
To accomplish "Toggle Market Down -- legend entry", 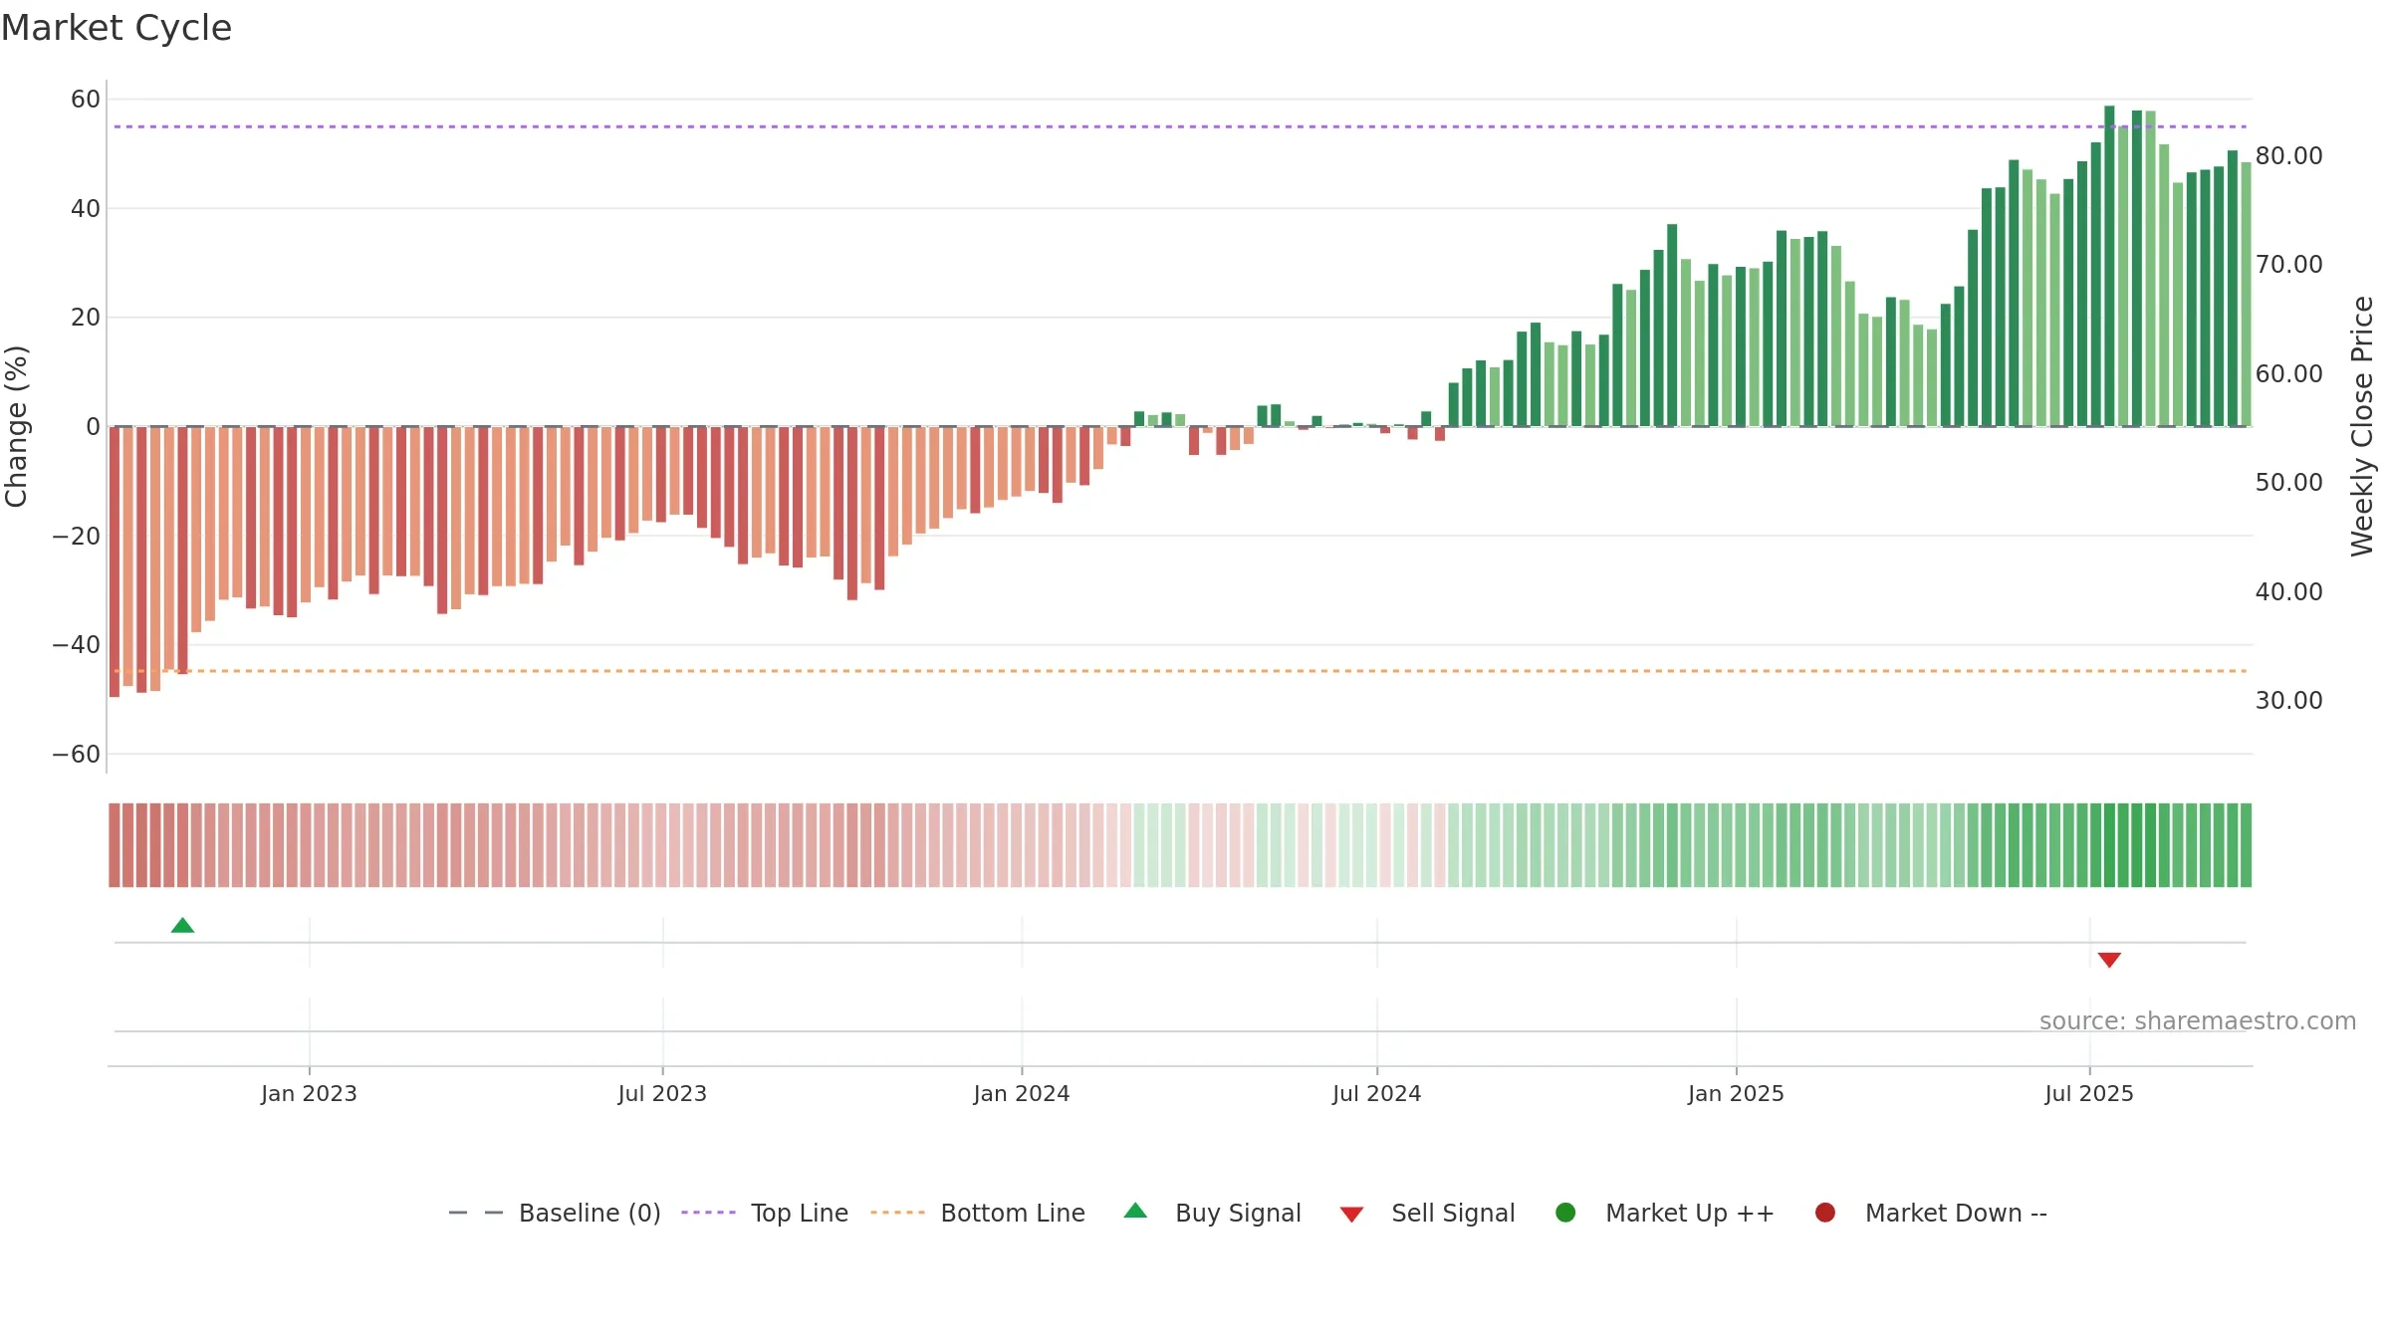I will (x=1931, y=1213).
